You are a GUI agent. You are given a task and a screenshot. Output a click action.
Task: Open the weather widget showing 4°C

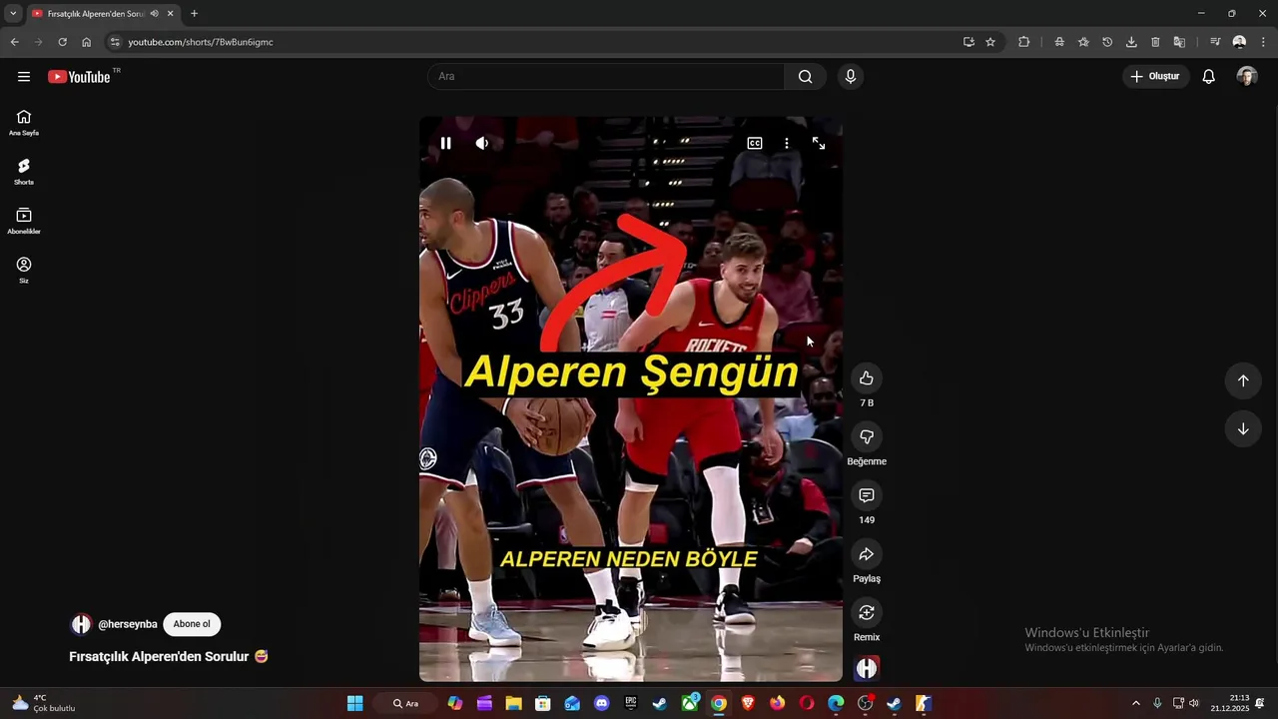pyautogui.click(x=43, y=703)
